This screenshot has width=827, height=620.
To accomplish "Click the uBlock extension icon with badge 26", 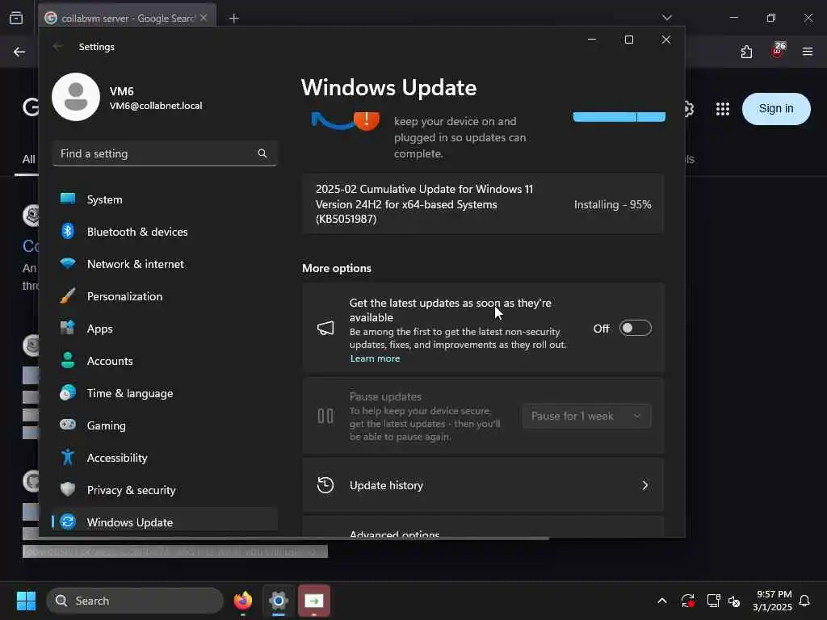I will pos(778,51).
